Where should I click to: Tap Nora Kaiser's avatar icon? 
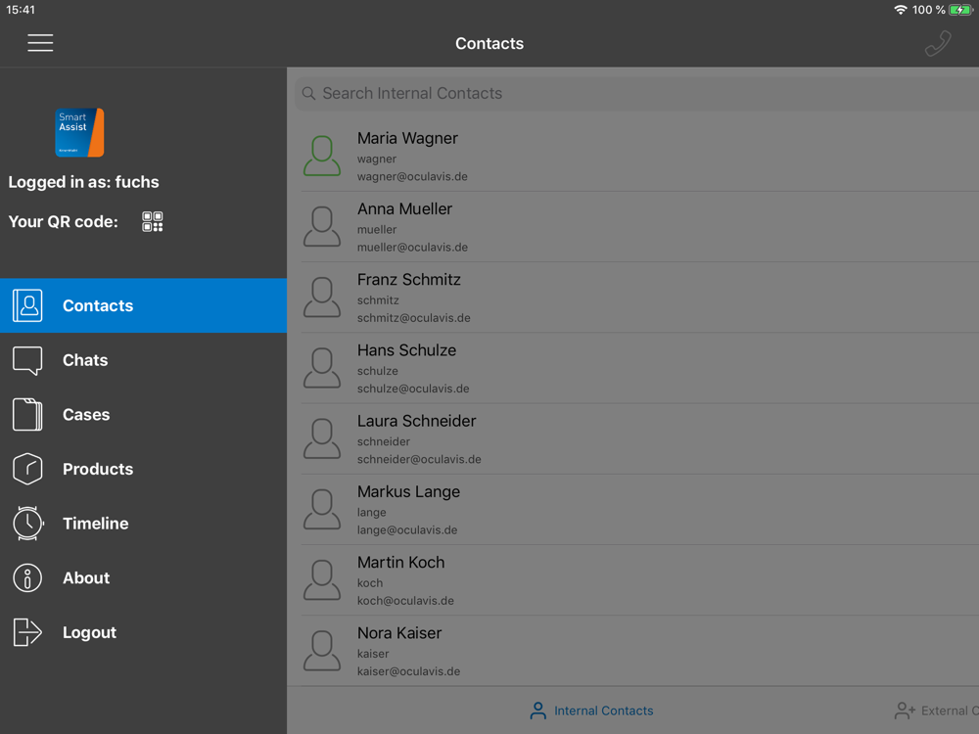(322, 650)
